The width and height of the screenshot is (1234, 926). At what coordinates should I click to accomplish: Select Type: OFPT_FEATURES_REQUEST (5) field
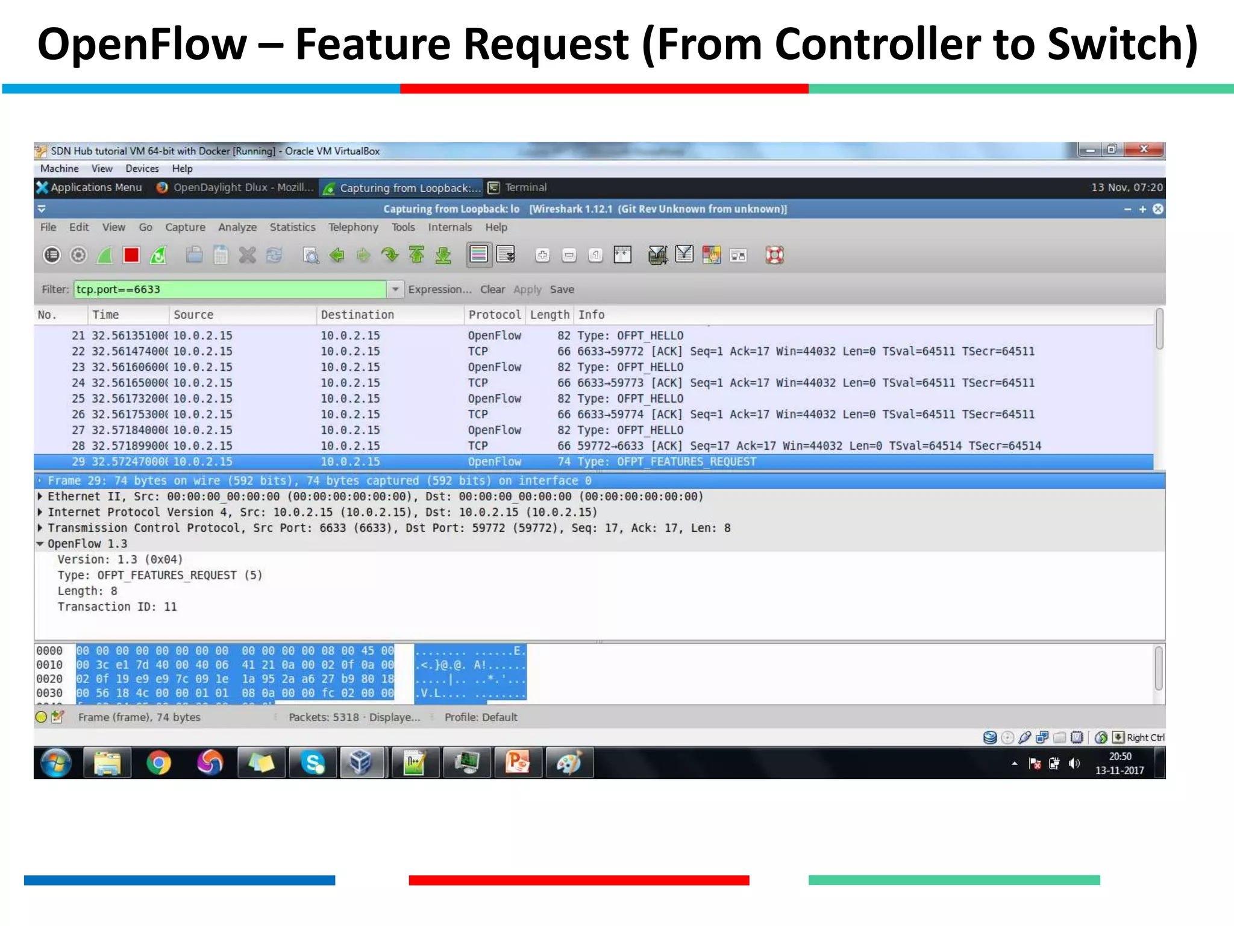coord(160,575)
